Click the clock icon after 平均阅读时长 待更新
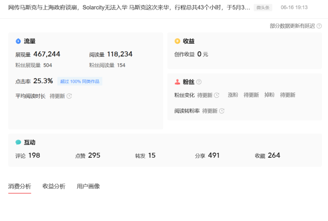 [x=69, y=96]
